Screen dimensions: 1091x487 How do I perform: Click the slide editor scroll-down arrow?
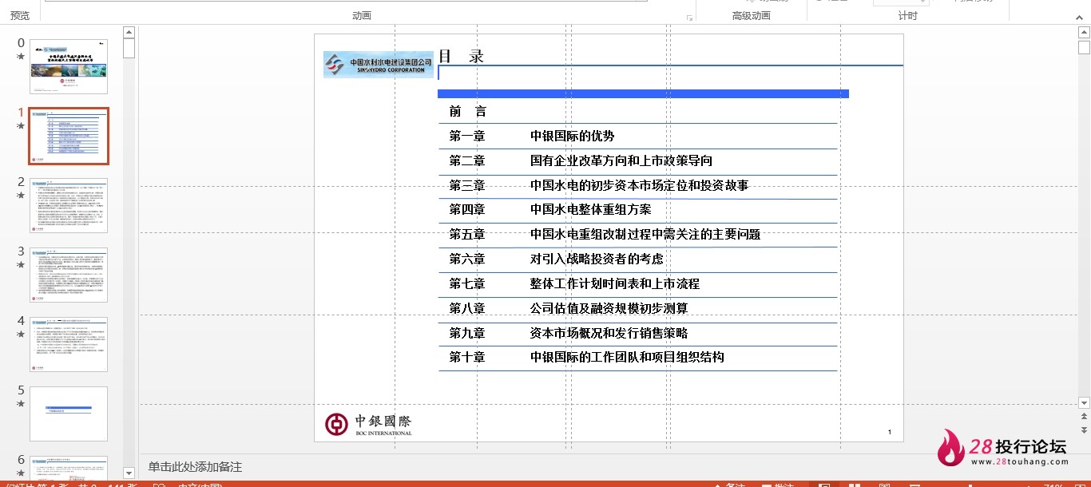(1084, 402)
